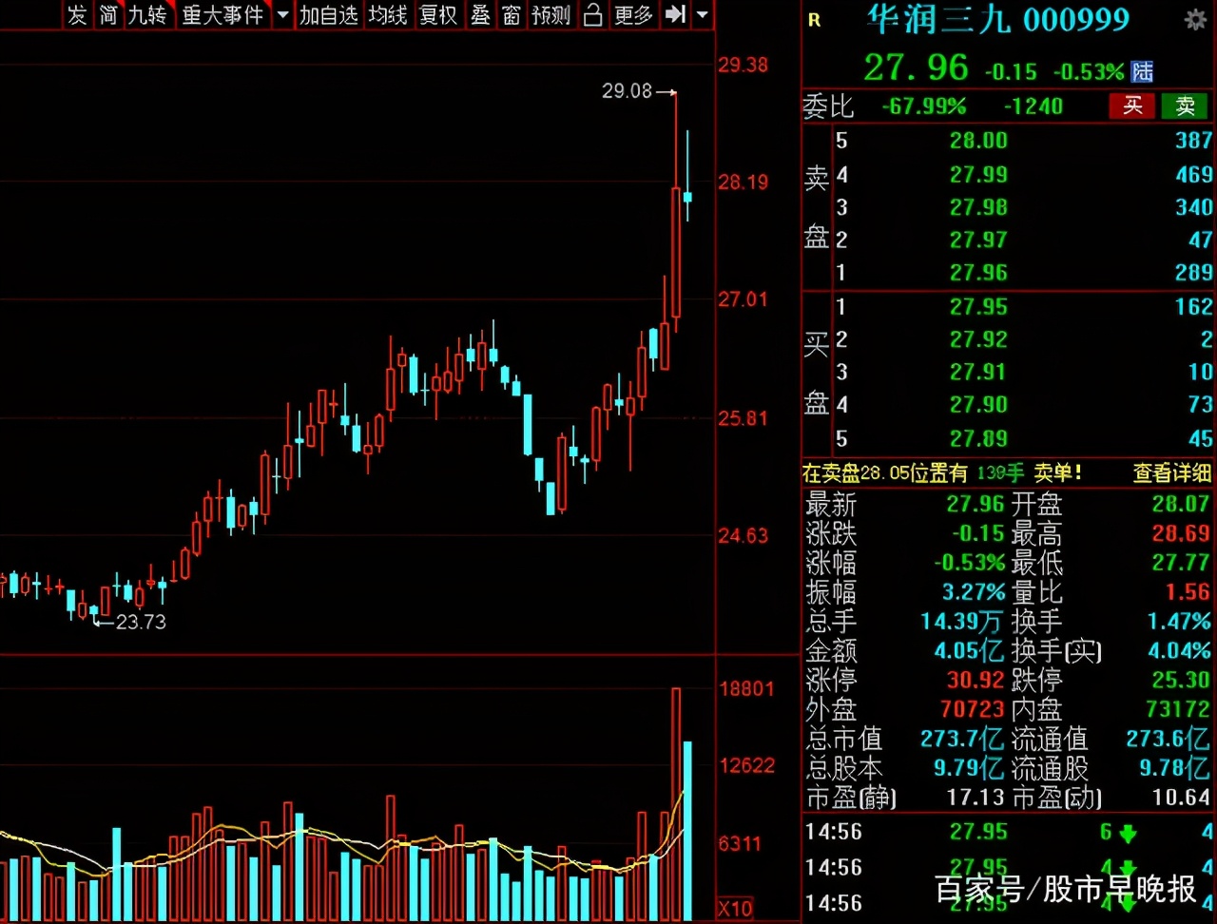1217x924 pixels.
Task: Click the 窗 window layout icon
Action: point(512,15)
